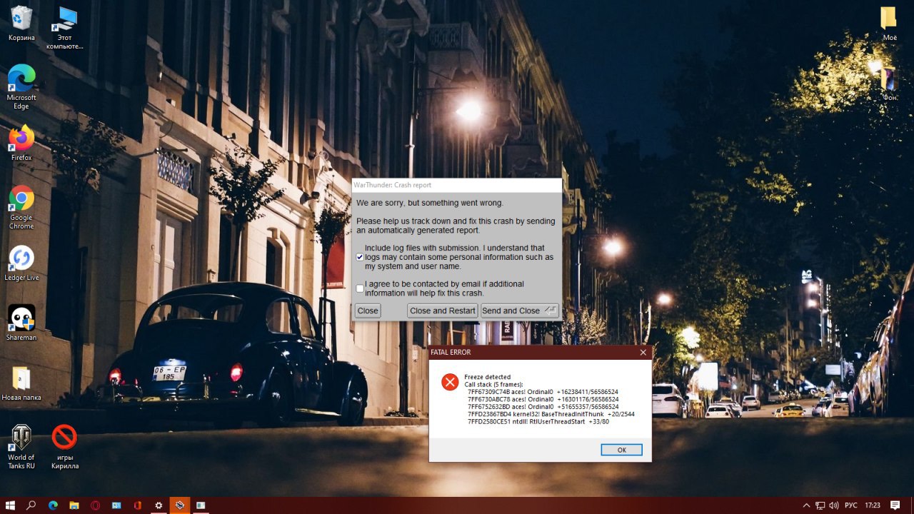Open the Windows Start menu
The width and height of the screenshot is (914, 514).
point(10,505)
